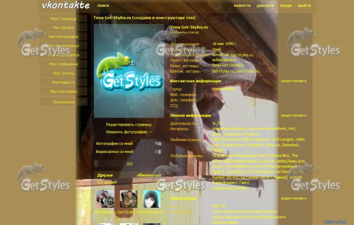Open first friend thumbnail with two people

coord(105,199)
